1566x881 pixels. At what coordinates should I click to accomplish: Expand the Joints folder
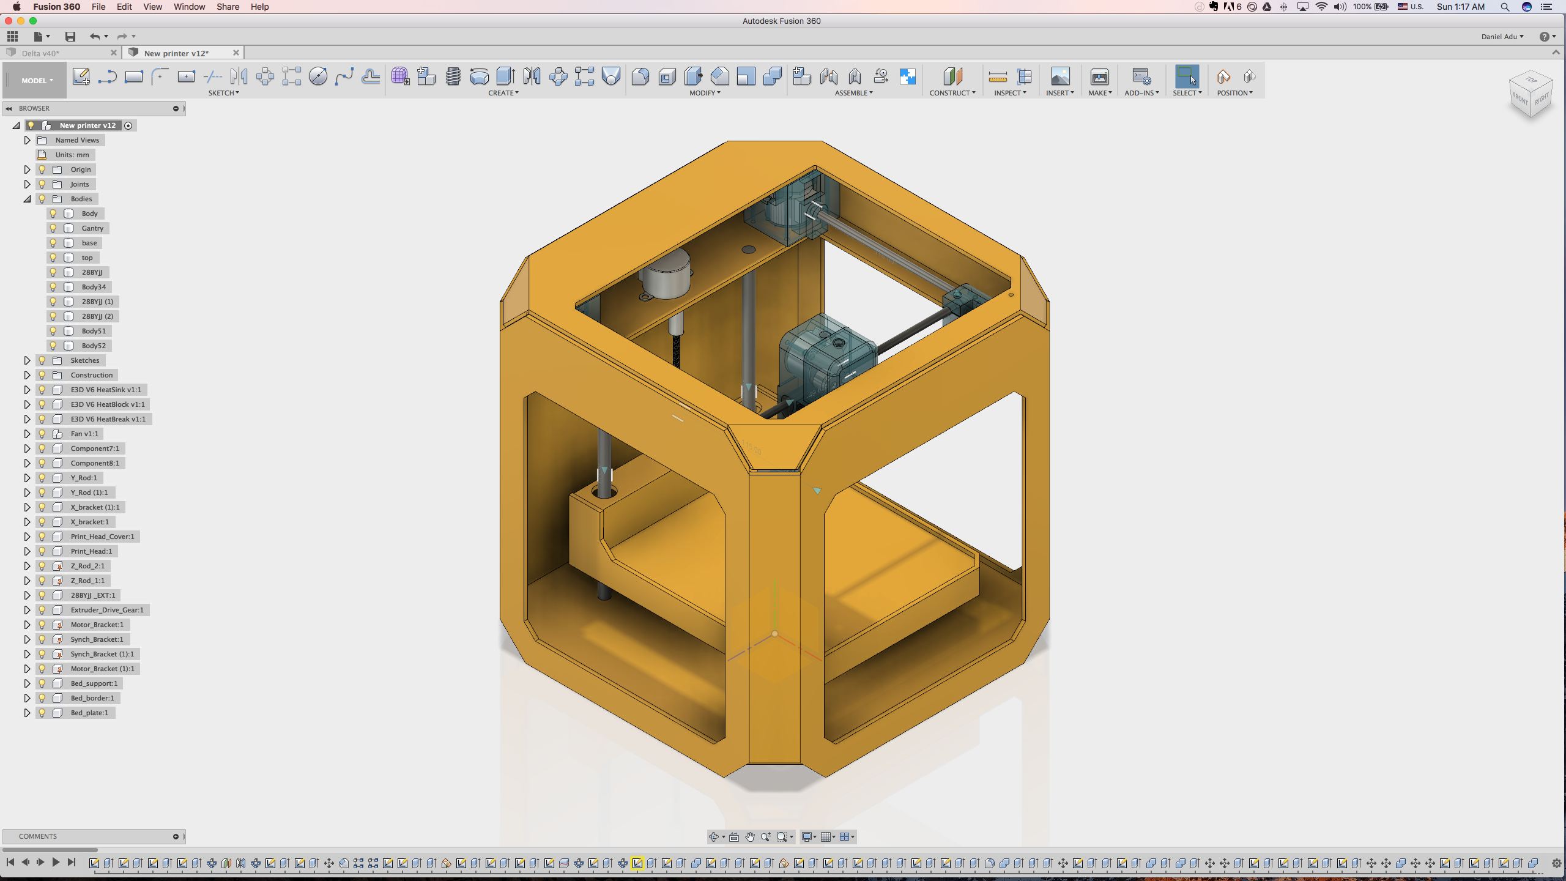point(27,184)
